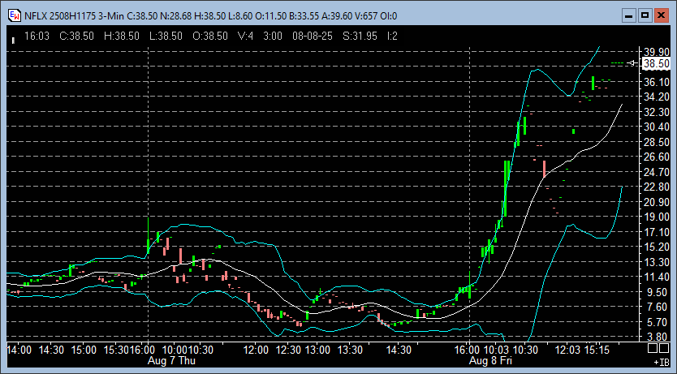The image size is (677, 374).
Task: Click the O:38.50 open value in data line
Action: click(x=210, y=37)
